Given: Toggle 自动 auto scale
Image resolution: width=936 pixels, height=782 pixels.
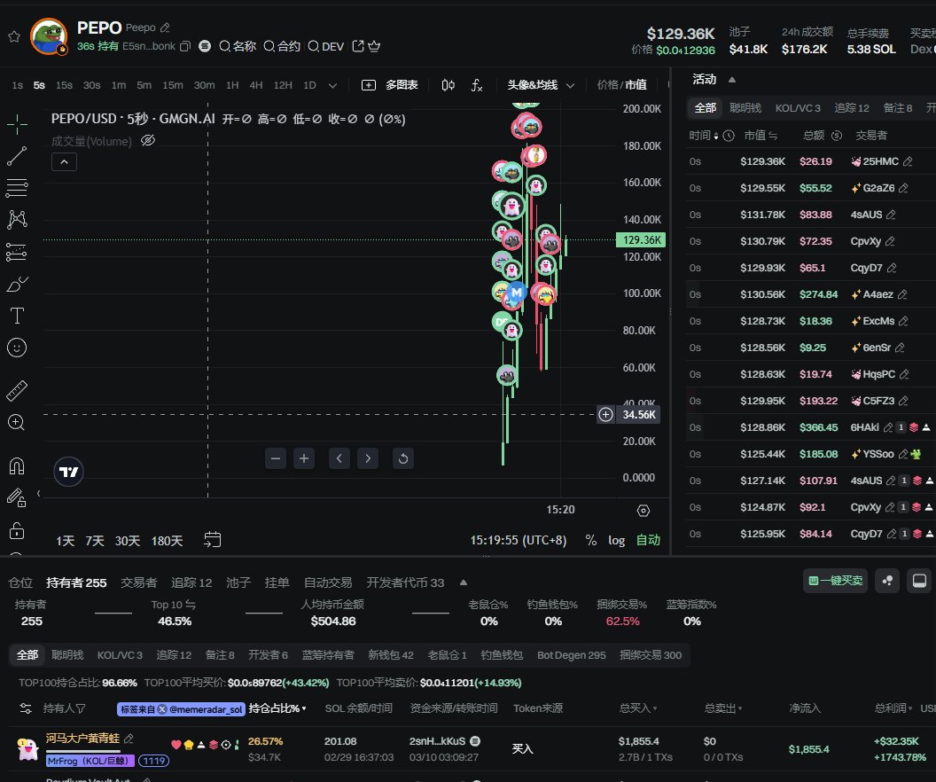Looking at the screenshot, I should (x=648, y=540).
